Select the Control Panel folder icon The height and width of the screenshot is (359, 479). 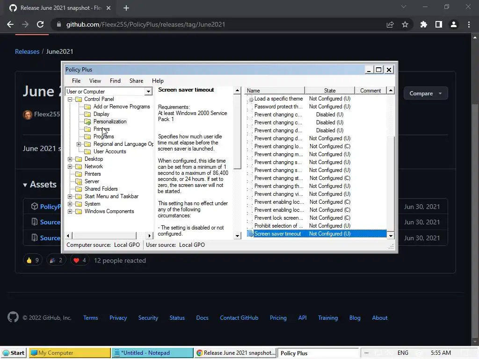click(x=79, y=99)
